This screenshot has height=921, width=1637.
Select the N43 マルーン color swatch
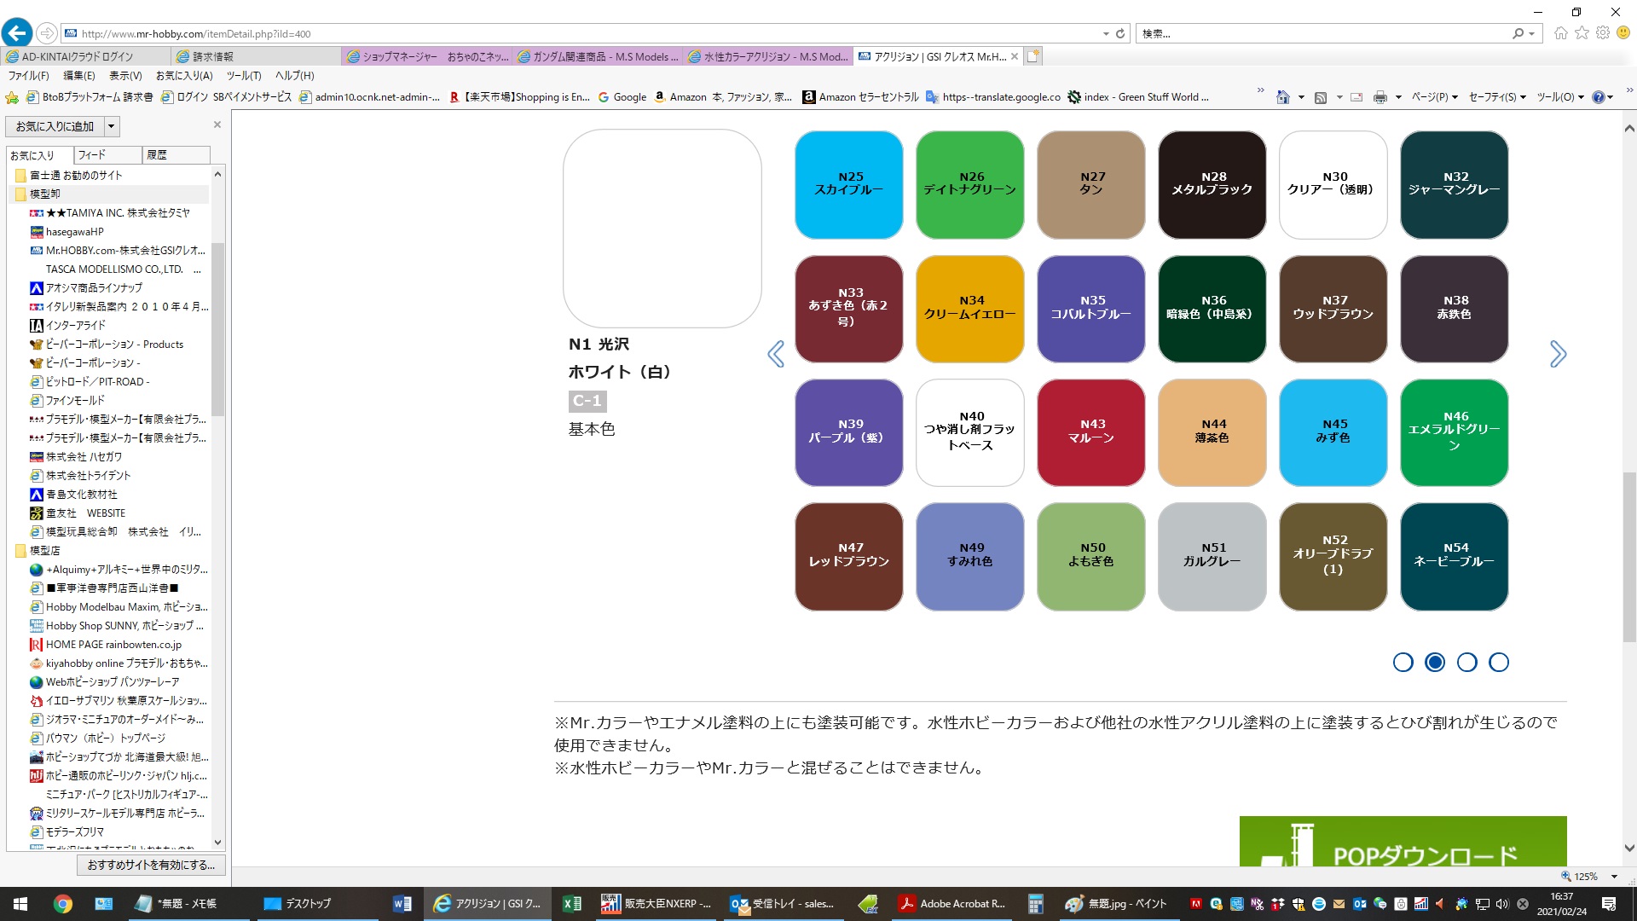point(1091,432)
